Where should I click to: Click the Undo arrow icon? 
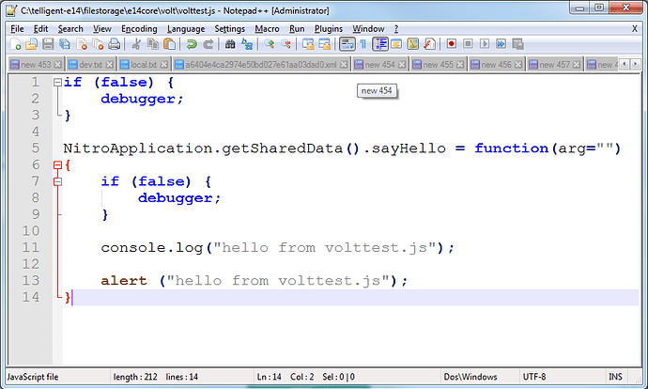pyautogui.click(x=192, y=44)
